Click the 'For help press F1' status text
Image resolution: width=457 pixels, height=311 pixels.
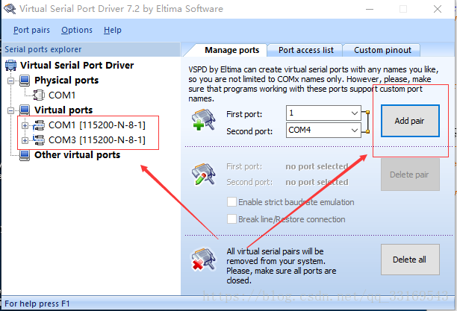(37, 304)
